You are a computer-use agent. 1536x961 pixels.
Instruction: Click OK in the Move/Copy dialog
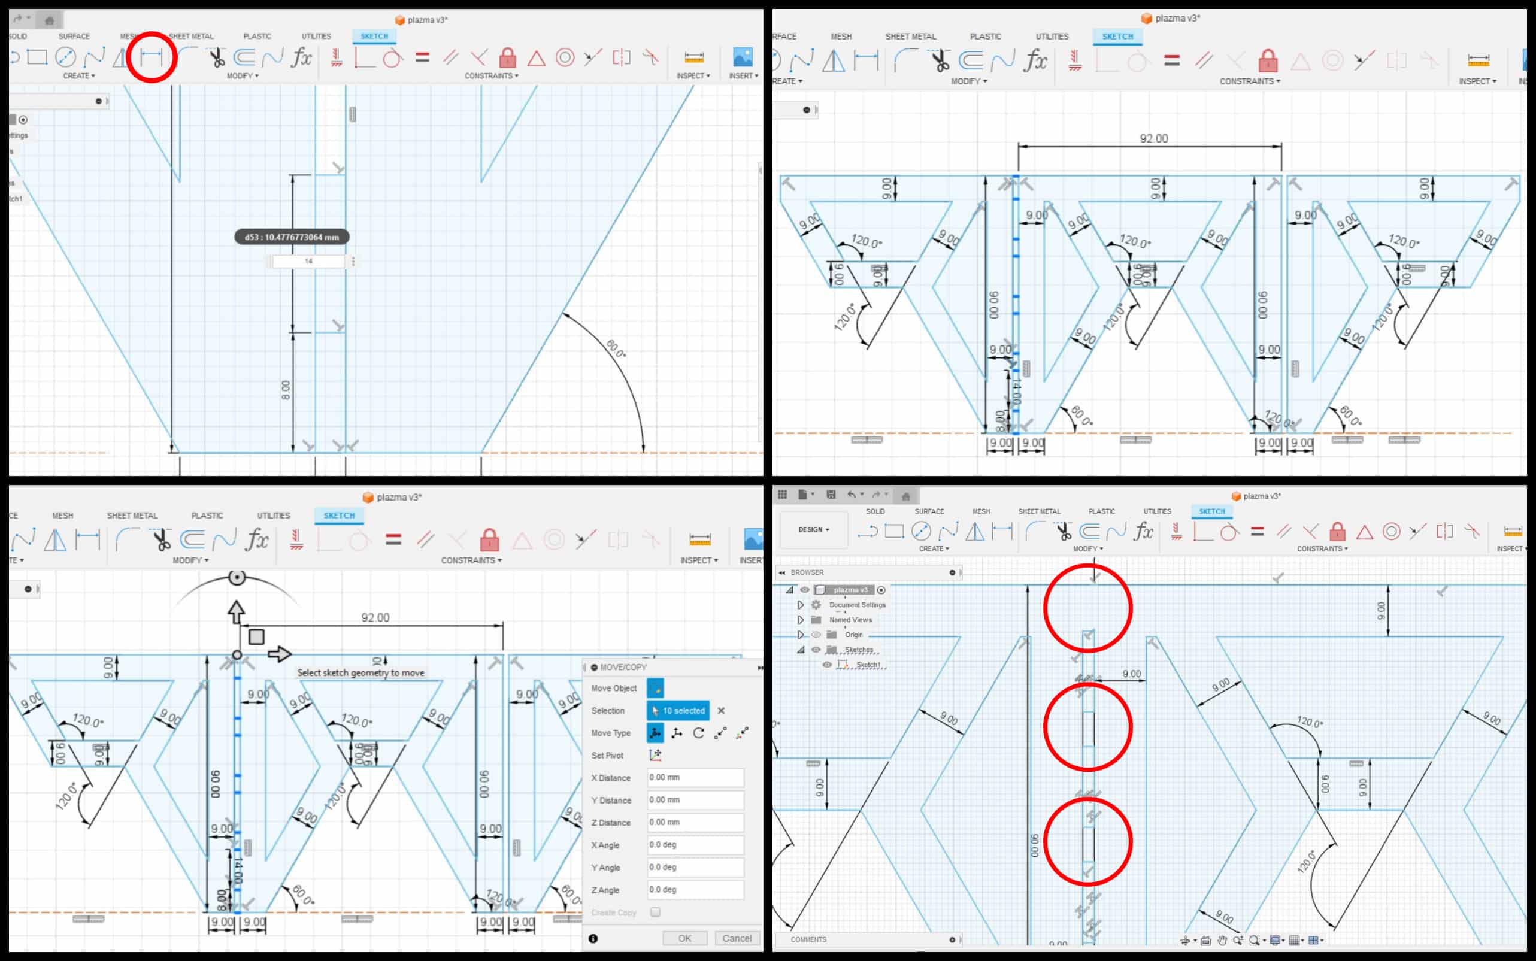pyautogui.click(x=684, y=938)
